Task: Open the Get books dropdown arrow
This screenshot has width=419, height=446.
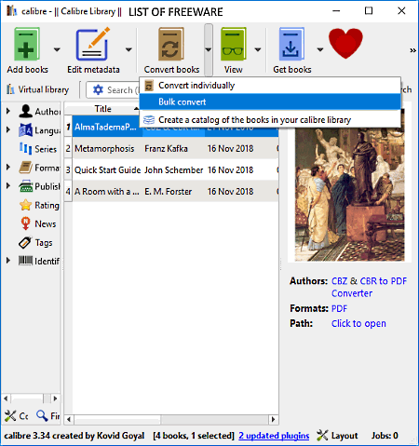Action: (320, 49)
